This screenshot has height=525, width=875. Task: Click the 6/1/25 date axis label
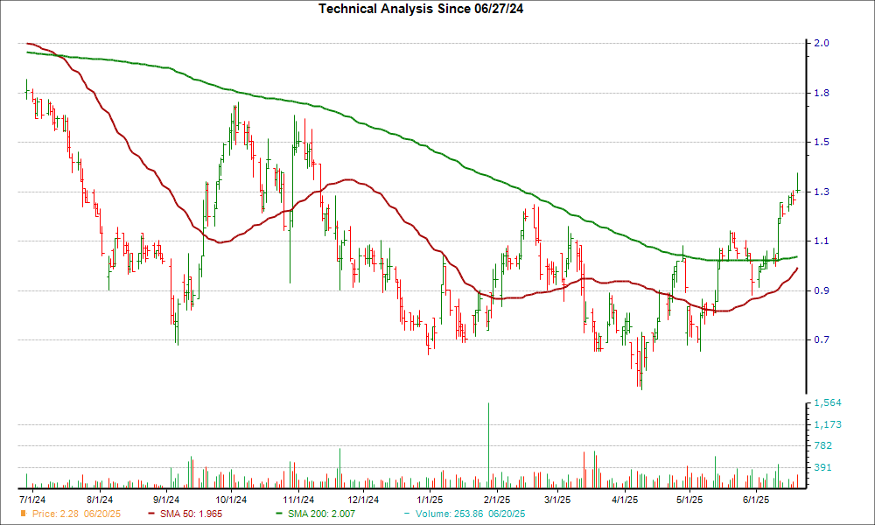pos(756,500)
